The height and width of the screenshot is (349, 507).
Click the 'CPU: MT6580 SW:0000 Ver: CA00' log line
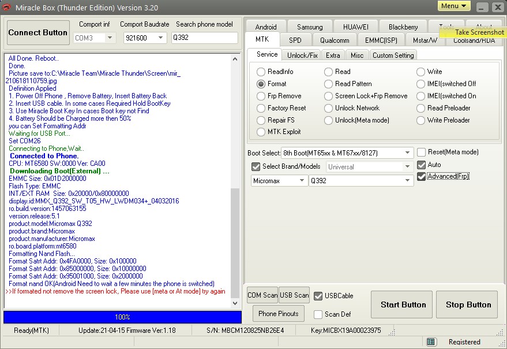click(x=57, y=164)
